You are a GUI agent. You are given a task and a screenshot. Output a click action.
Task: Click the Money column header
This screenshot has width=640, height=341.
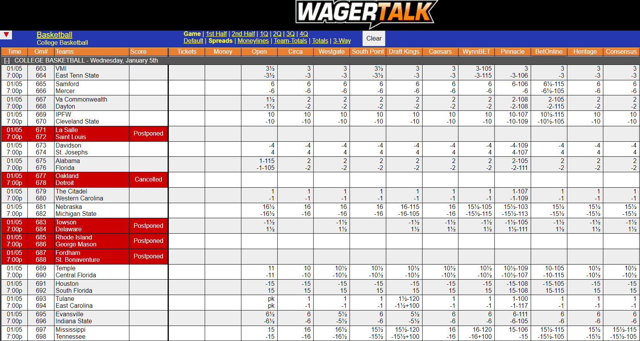tap(223, 52)
